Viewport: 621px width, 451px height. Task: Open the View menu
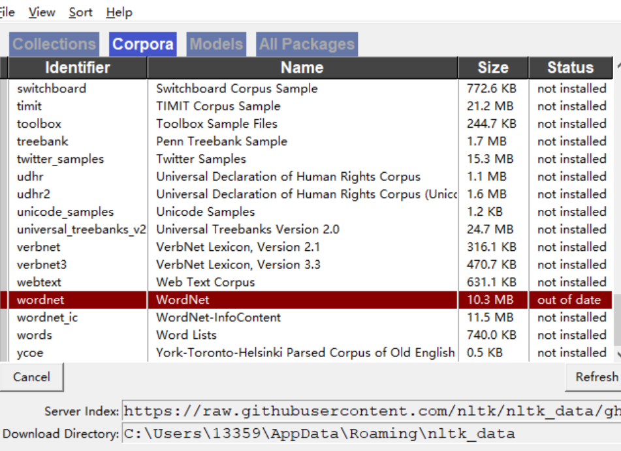[41, 12]
